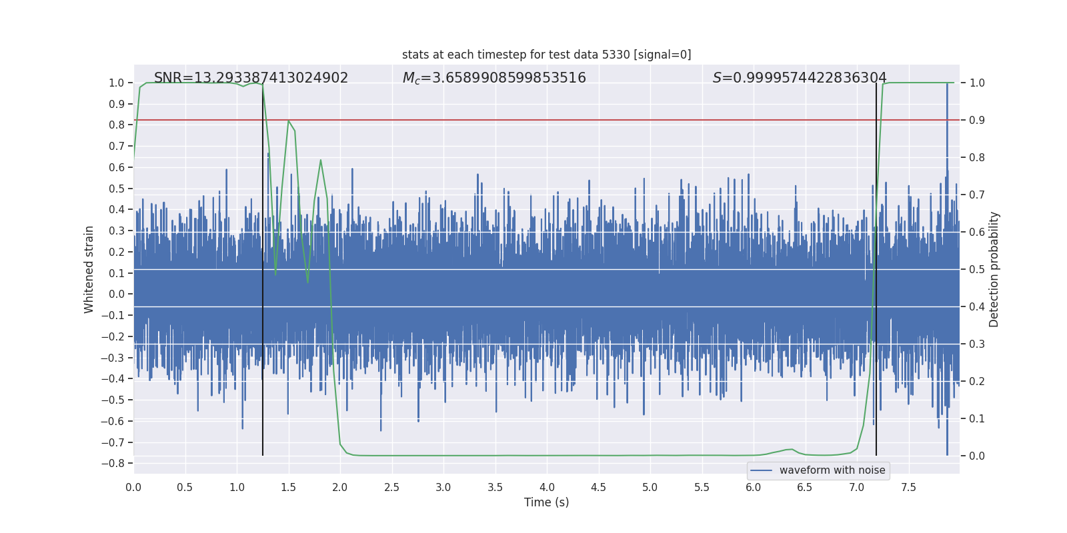Viewport: 1067px width, 533px height.
Task: Click the chirp mass Mc=3.6589908599853516 annotation
Action: click(494, 78)
